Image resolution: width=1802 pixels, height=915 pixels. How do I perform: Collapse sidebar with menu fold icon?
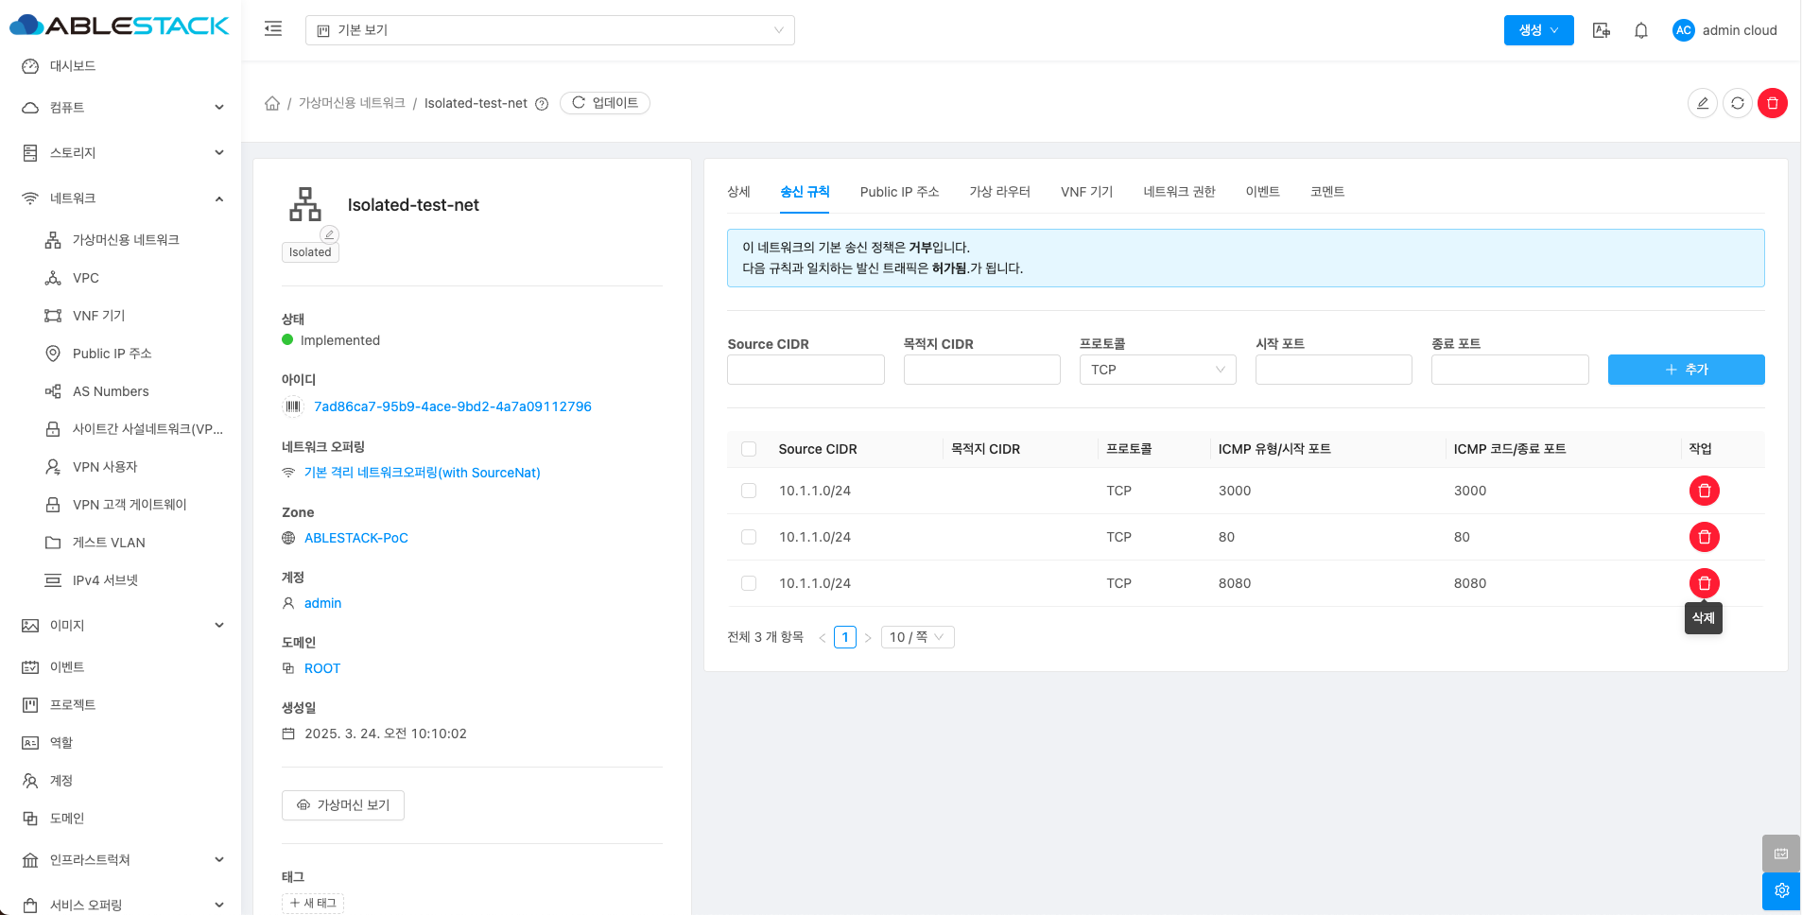click(x=273, y=29)
